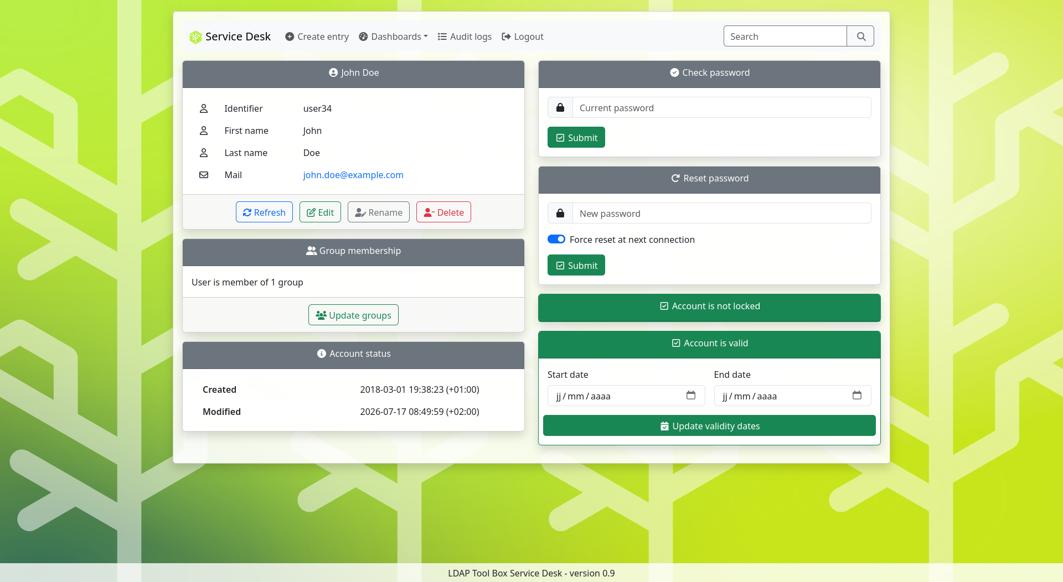Click the Last name value Doe
Screen dimensions: 1063x582
[312, 153]
